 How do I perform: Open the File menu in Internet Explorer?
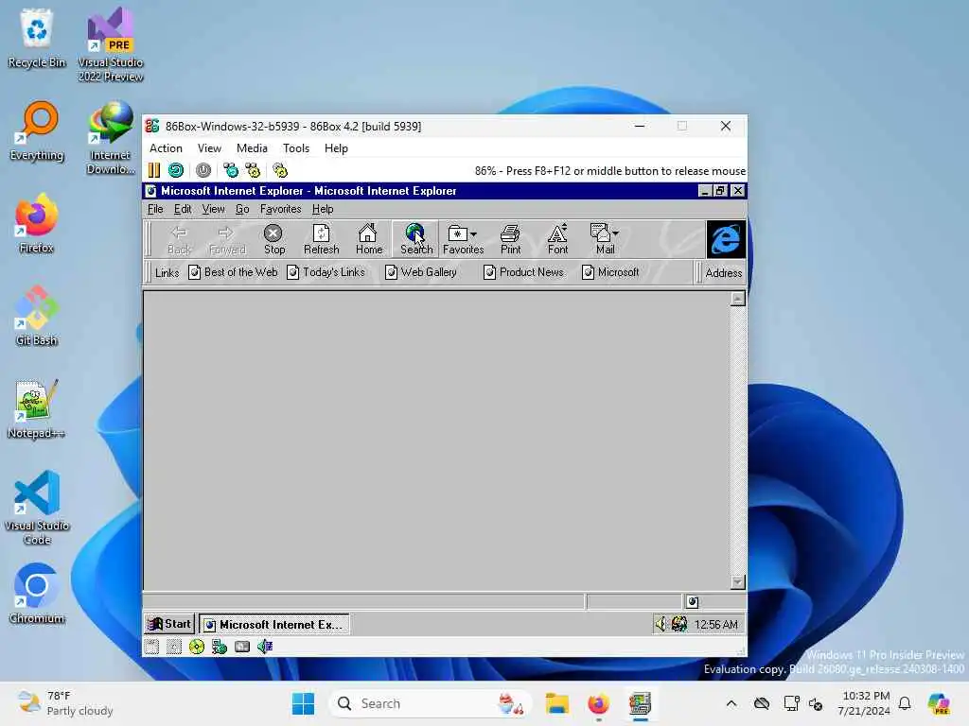[155, 209]
